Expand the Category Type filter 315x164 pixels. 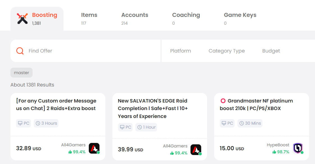(226, 51)
